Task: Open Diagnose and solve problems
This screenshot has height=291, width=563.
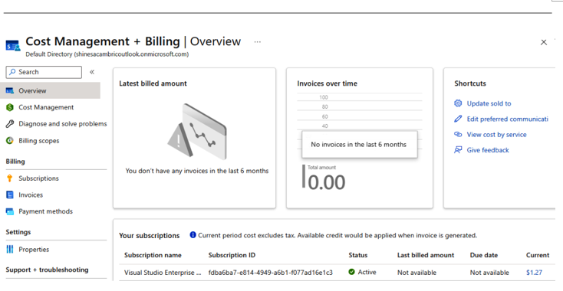Action: (x=63, y=123)
